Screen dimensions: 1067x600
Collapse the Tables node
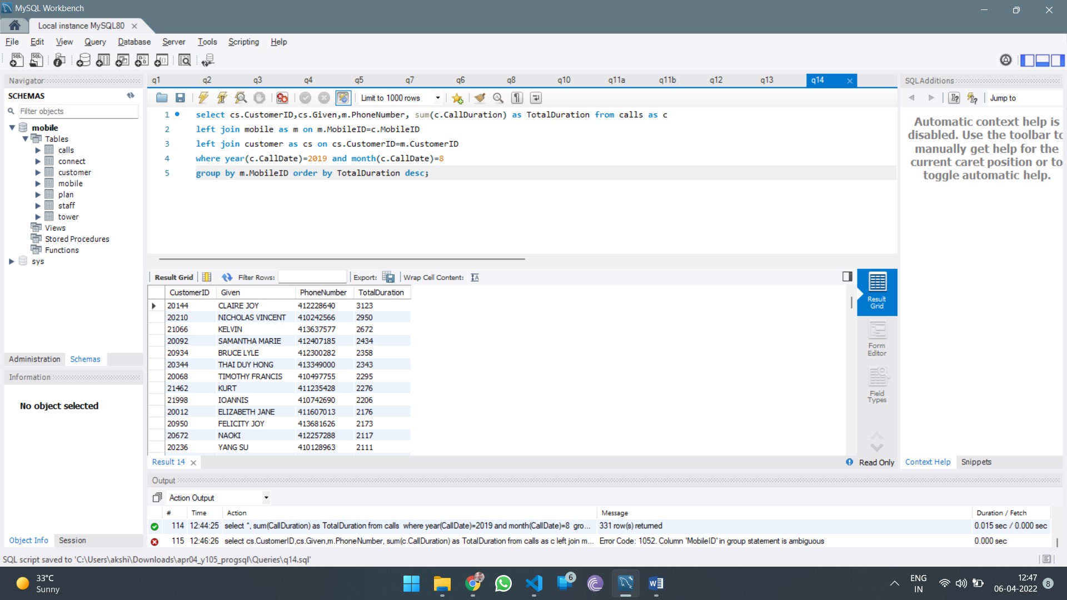coord(25,139)
